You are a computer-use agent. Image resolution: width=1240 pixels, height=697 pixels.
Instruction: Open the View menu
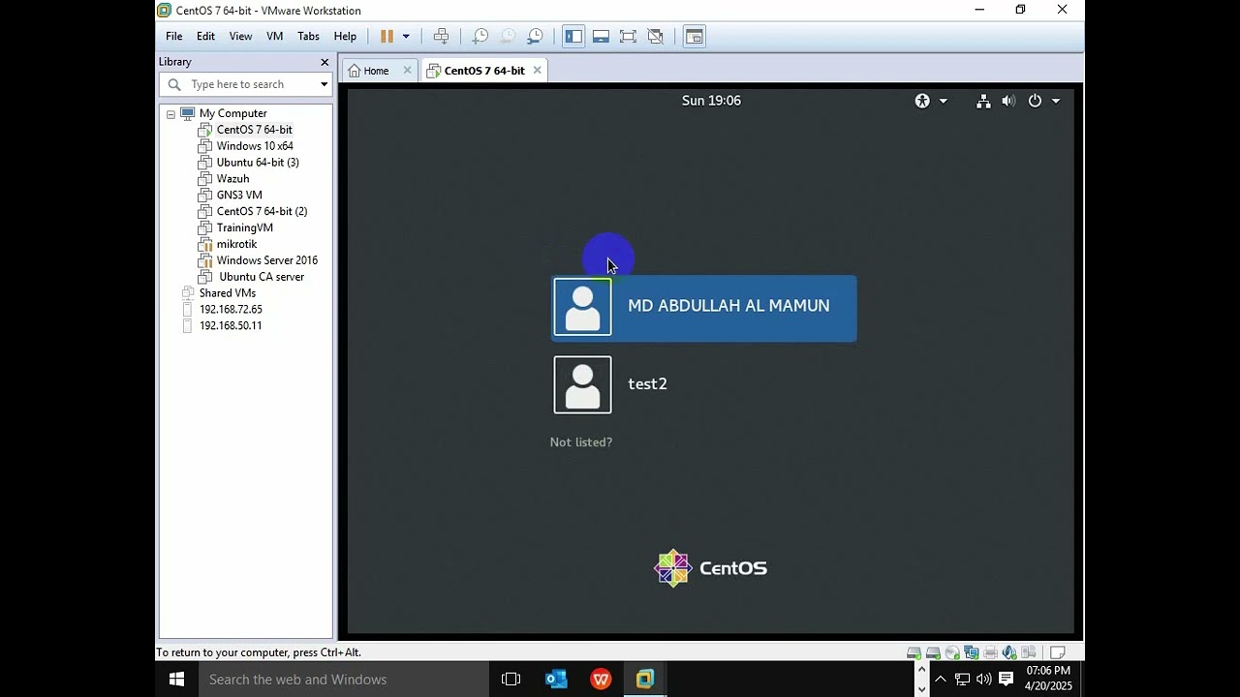240,36
